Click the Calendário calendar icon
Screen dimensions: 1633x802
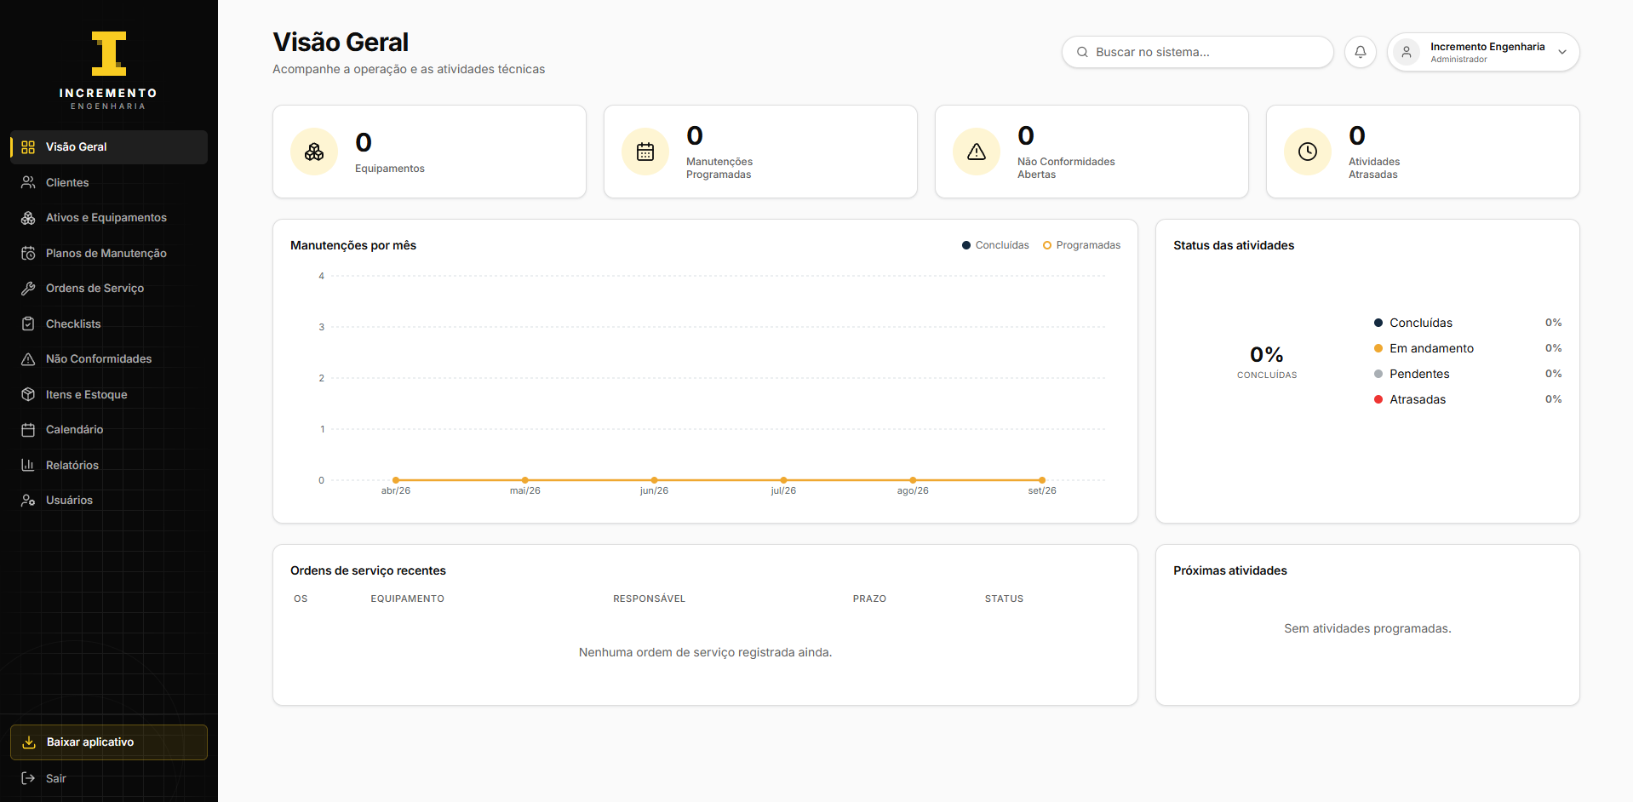[28, 430]
